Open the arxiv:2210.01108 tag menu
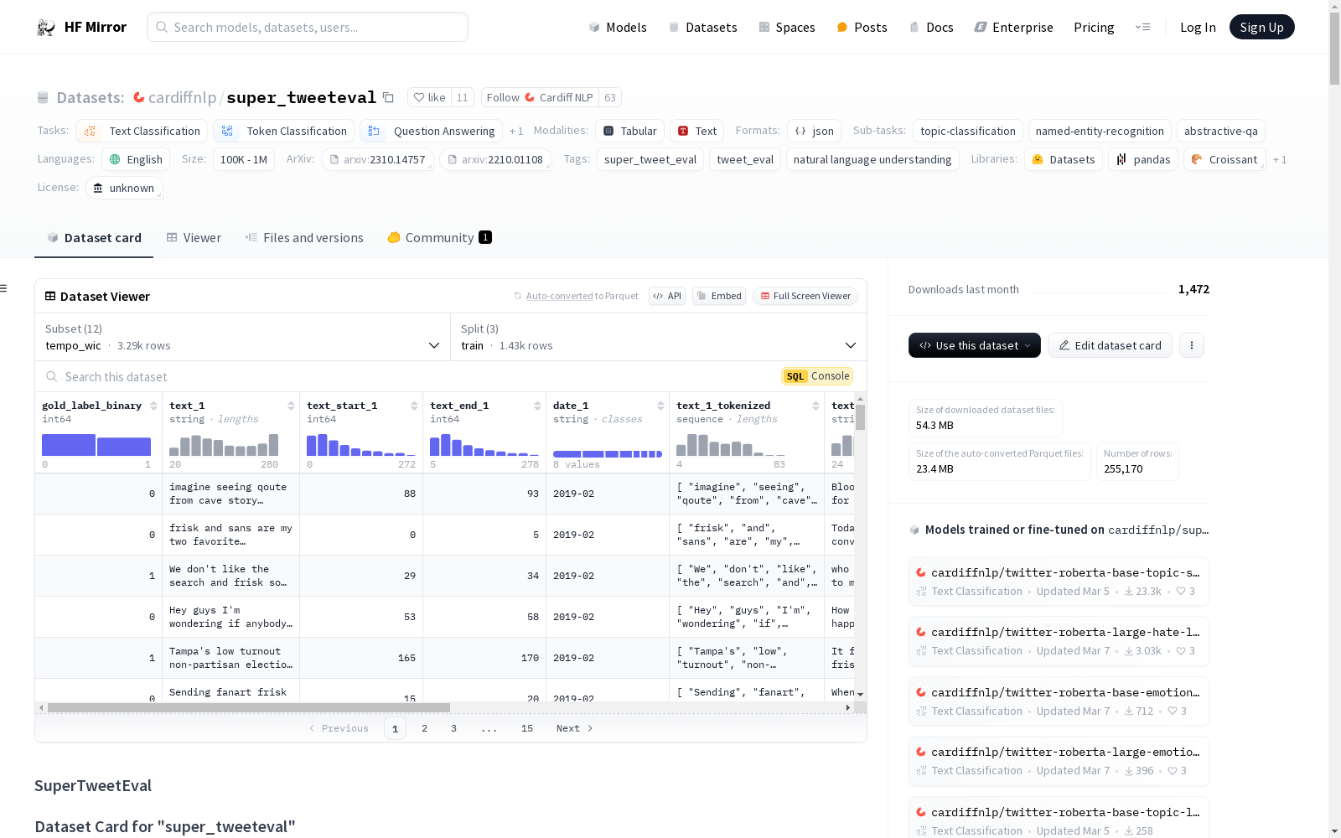 point(495,159)
